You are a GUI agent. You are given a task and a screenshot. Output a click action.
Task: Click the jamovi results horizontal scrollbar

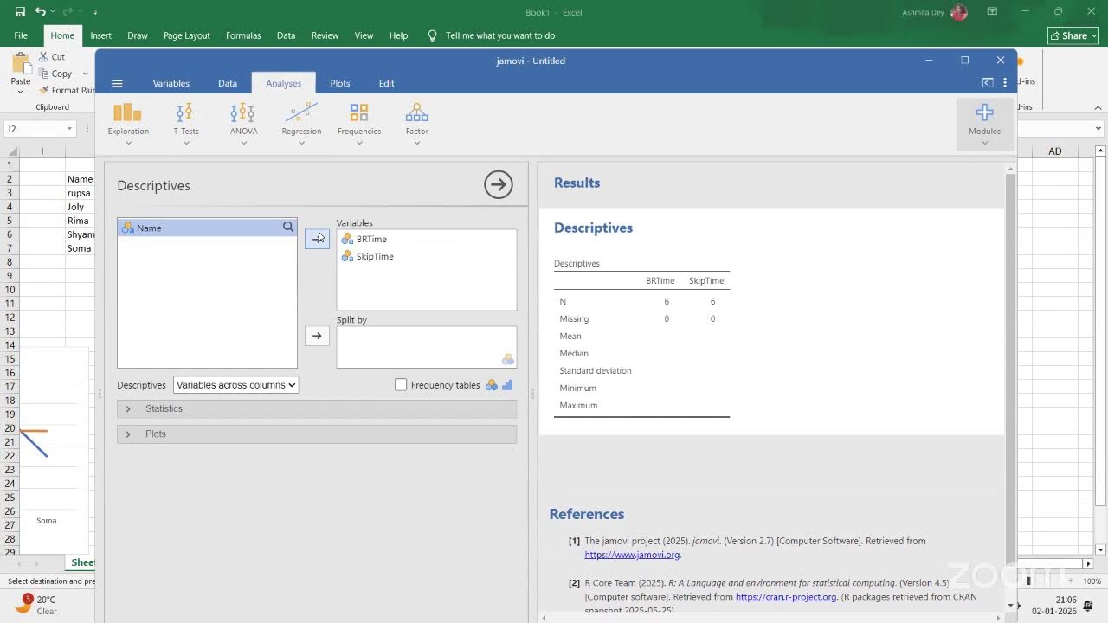(x=770, y=618)
